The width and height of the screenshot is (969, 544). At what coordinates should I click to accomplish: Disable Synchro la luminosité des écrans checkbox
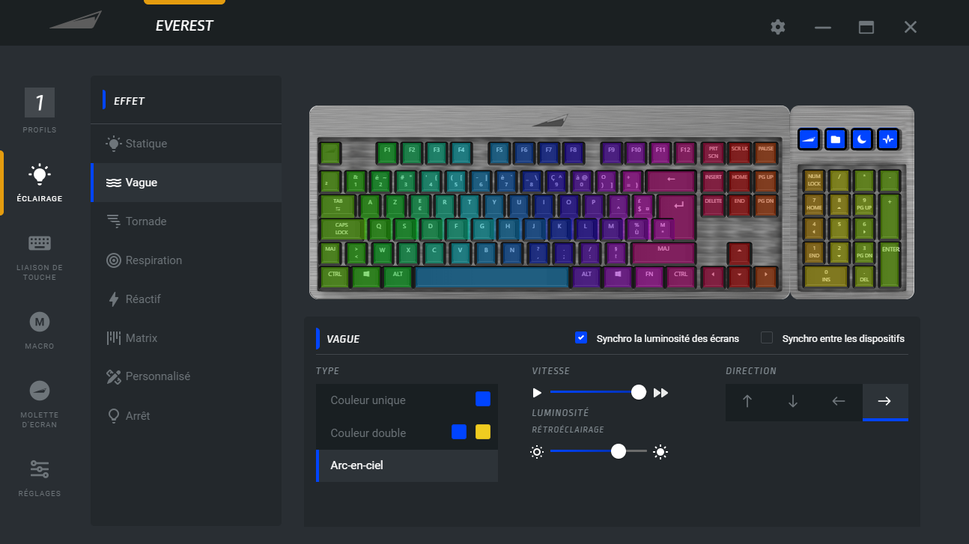tap(580, 337)
